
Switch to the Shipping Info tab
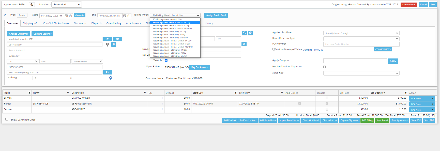click(x=31, y=23)
